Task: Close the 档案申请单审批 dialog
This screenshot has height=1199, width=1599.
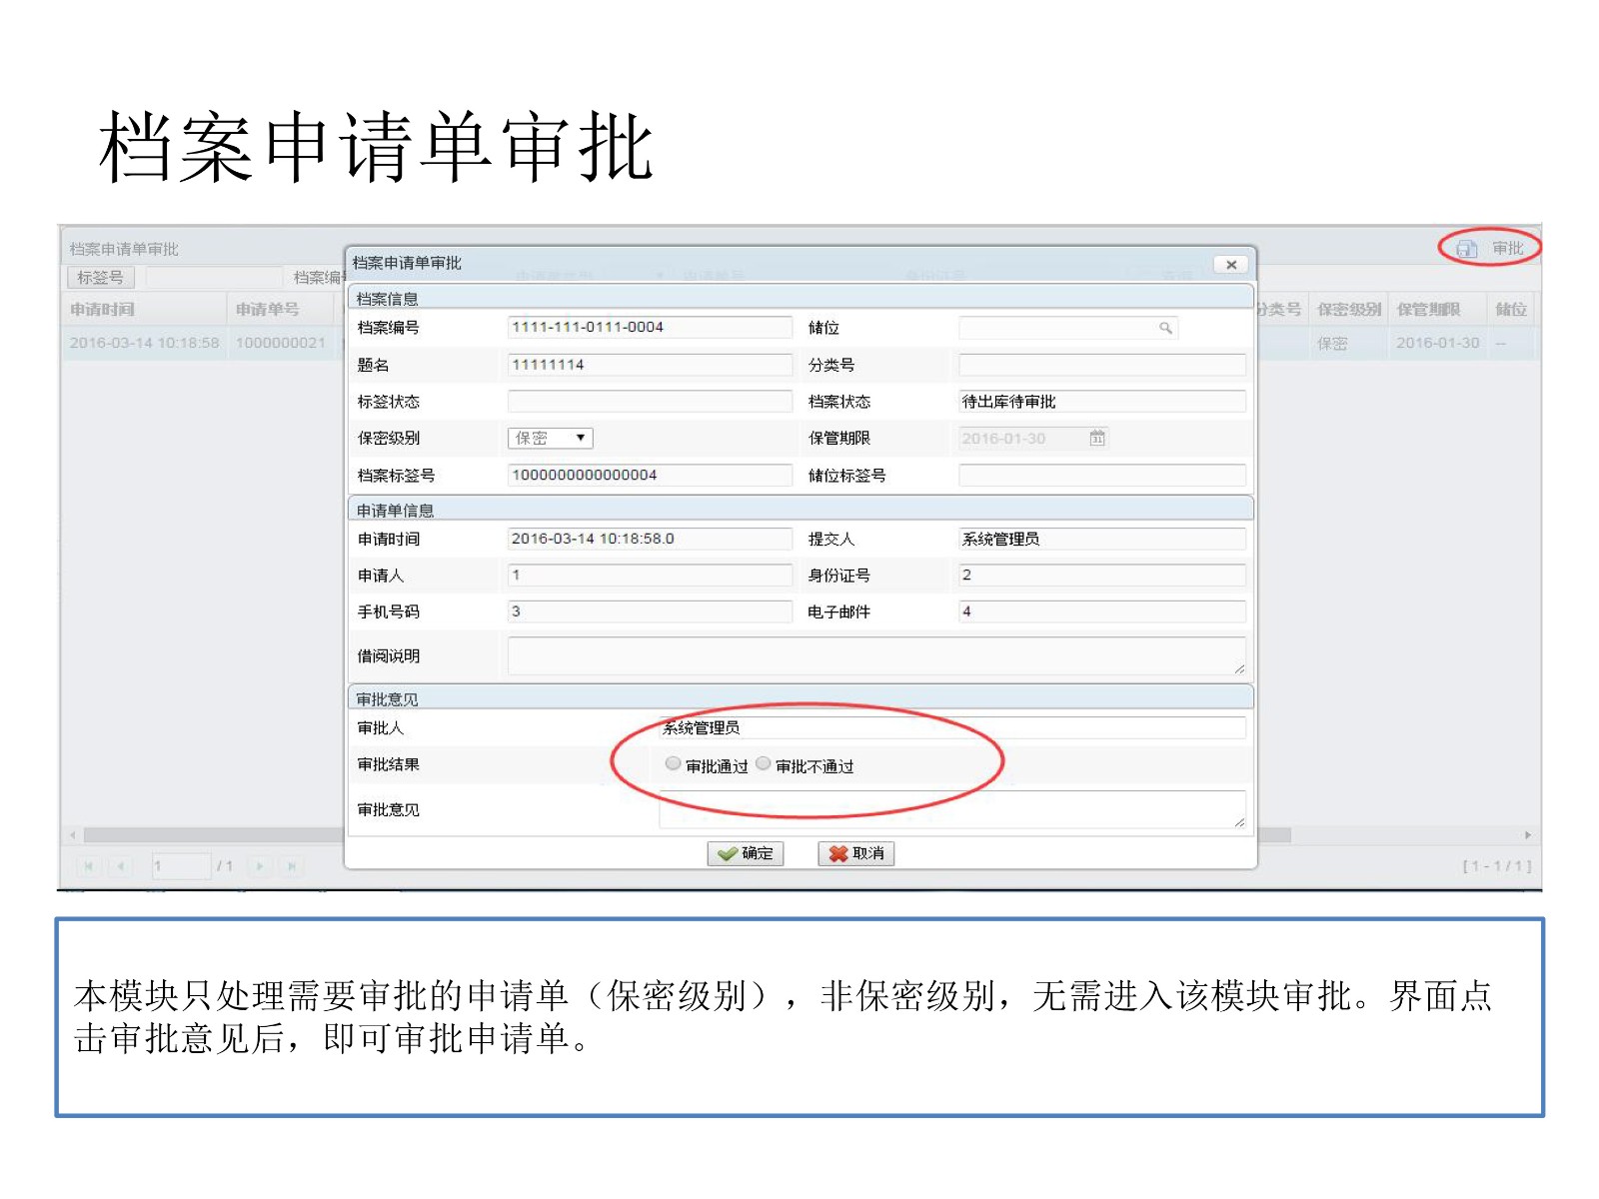Action: click(1231, 265)
